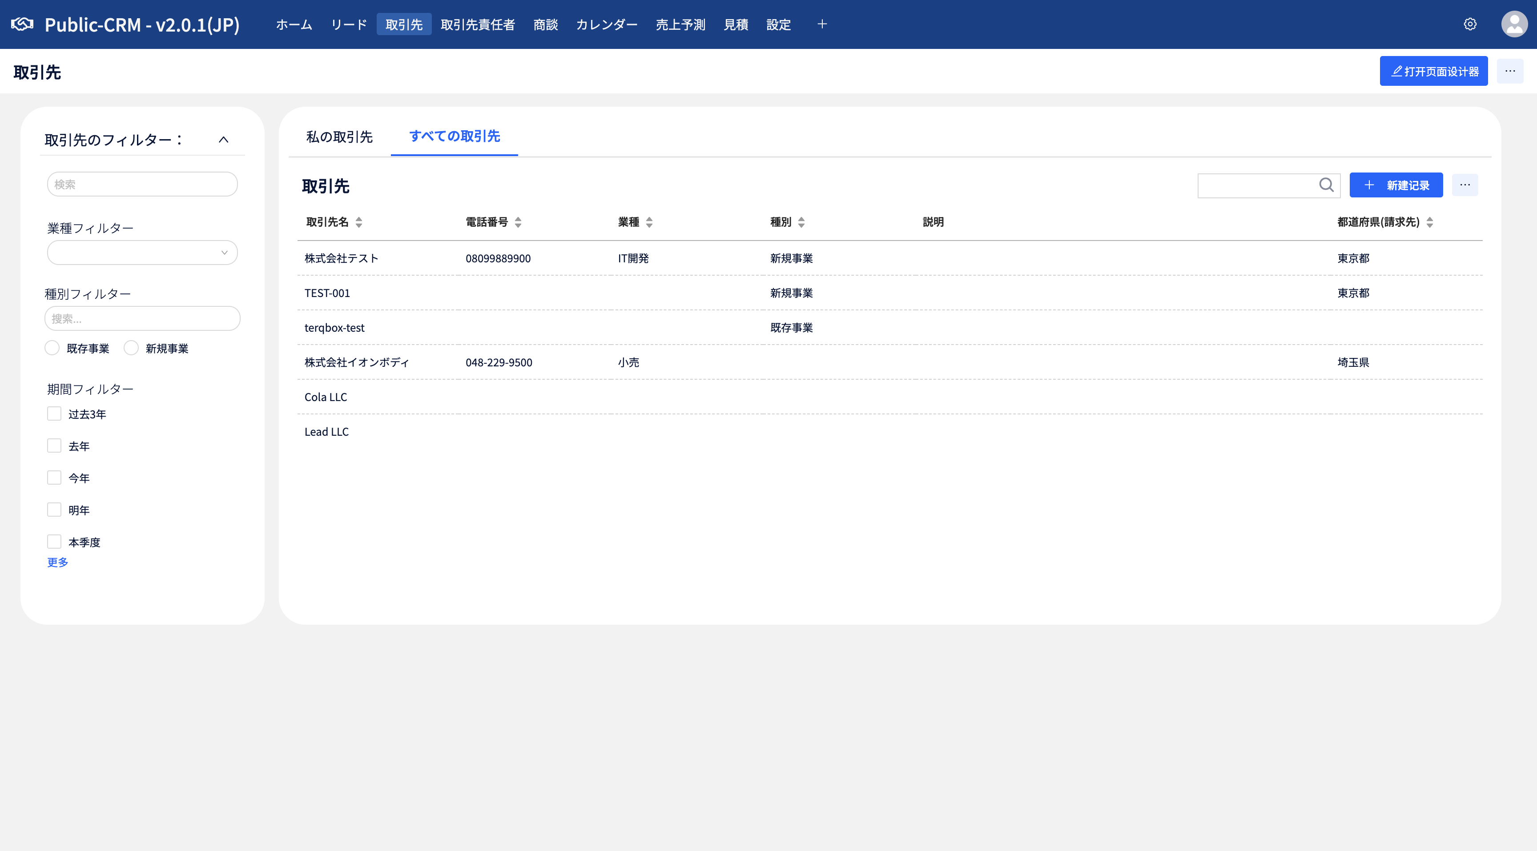
Task: Select the 既存事業 radio option
Action: pos(52,348)
